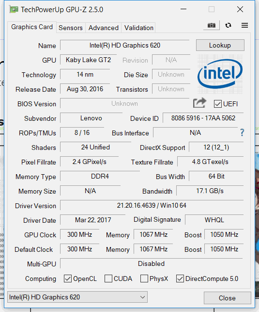Screen dimensions: 259x312
Task: Click the Close button
Action: [x=227, y=298]
